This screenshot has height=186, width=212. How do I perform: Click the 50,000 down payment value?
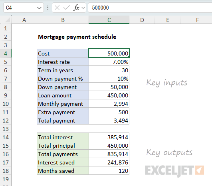pyautogui.click(x=109, y=87)
